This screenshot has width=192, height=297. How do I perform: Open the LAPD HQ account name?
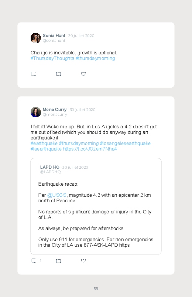click(50, 167)
